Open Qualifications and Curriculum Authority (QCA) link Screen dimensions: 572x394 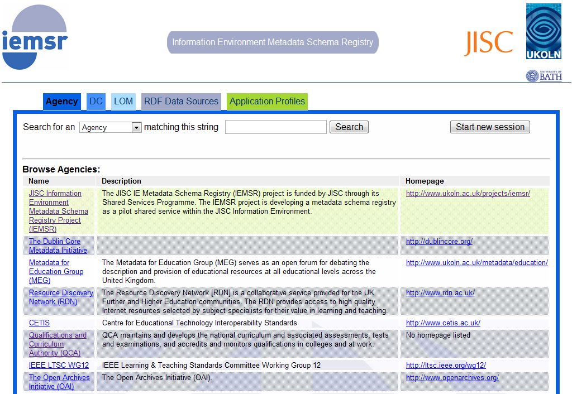58,344
